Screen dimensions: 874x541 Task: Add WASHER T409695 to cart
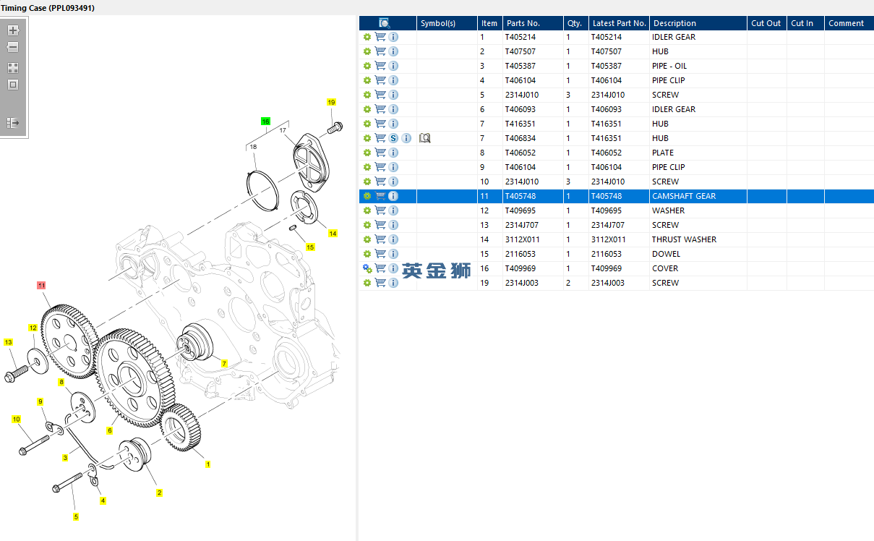[380, 210]
